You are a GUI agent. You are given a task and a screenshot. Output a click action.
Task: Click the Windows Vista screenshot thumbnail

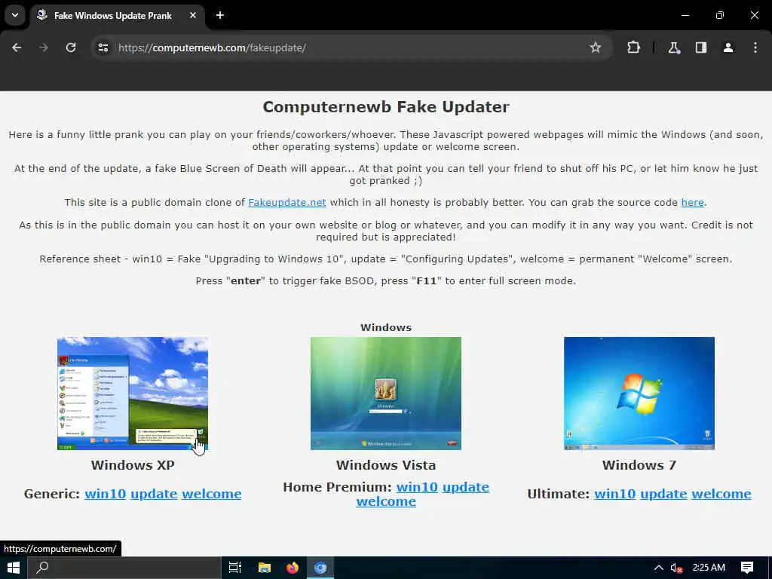[385, 394]
